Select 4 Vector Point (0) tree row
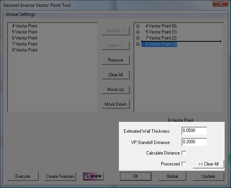The image size is (231, 188). pos(161,26)
